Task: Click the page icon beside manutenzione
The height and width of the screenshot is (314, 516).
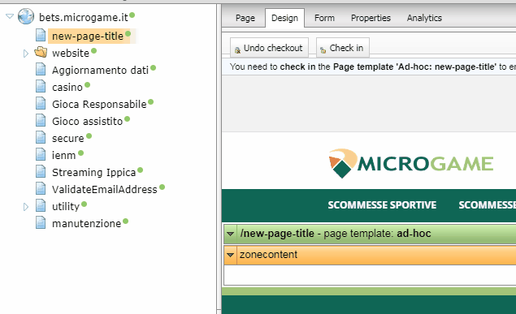Action: (x=41, y=223)
